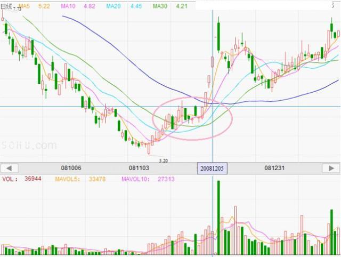
Task: Click the MA10 indicator label
Action: pyautogui.click(x=68, y=6)
